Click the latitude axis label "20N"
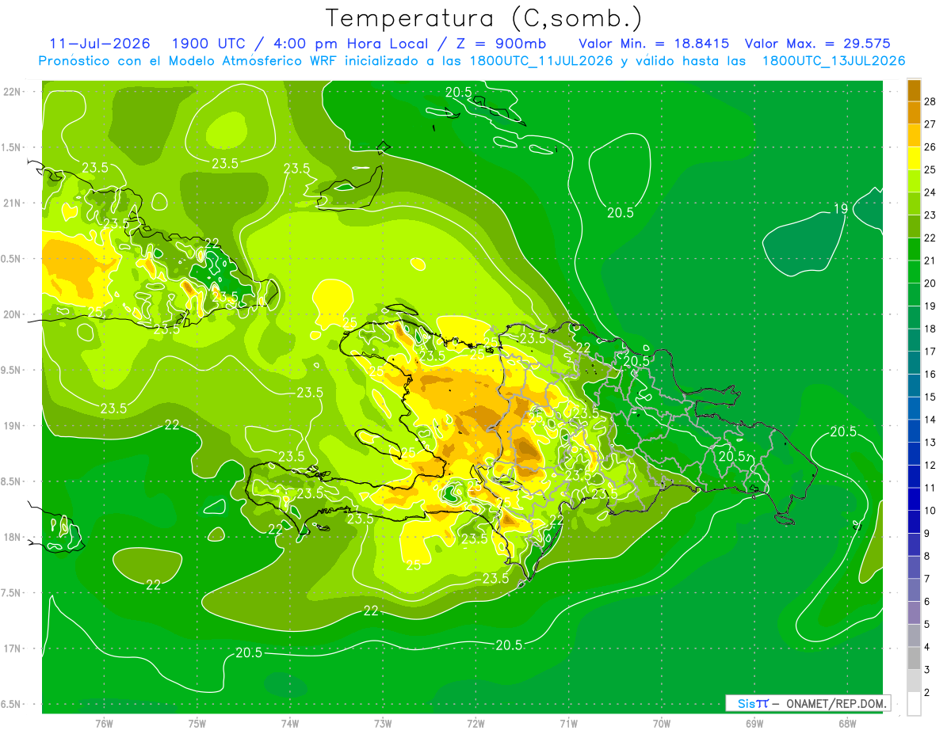This screenshot has height=734, width=951. [12, 314]
